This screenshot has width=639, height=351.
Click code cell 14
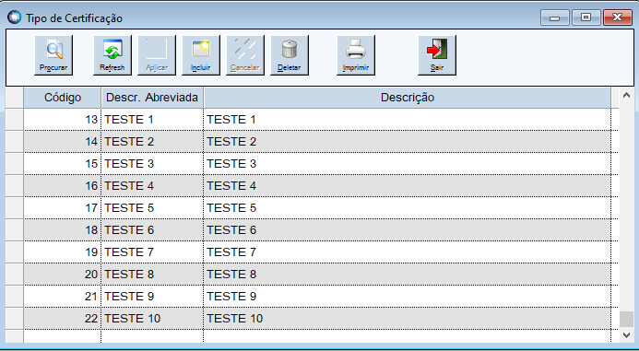63,141
